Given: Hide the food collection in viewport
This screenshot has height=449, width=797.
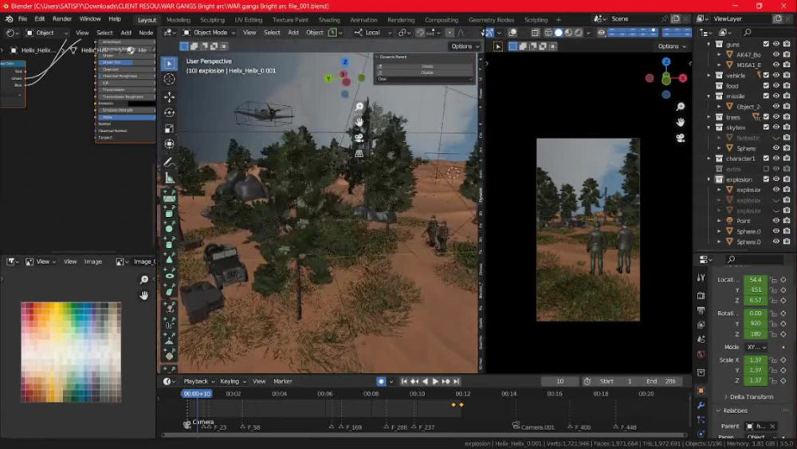Looking at the screenshot, I should point(776,86).
